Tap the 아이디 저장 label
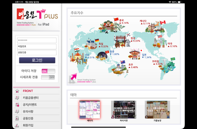The height and width of the screenshot is (129, 197). (29, 71)
